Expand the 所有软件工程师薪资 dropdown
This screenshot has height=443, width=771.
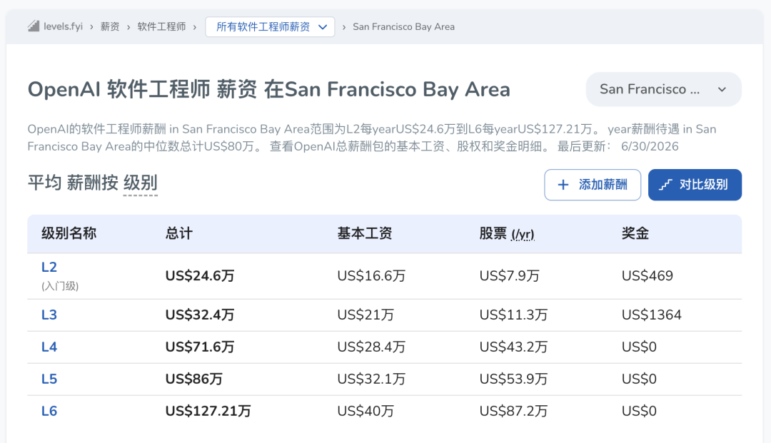point(270,26)
